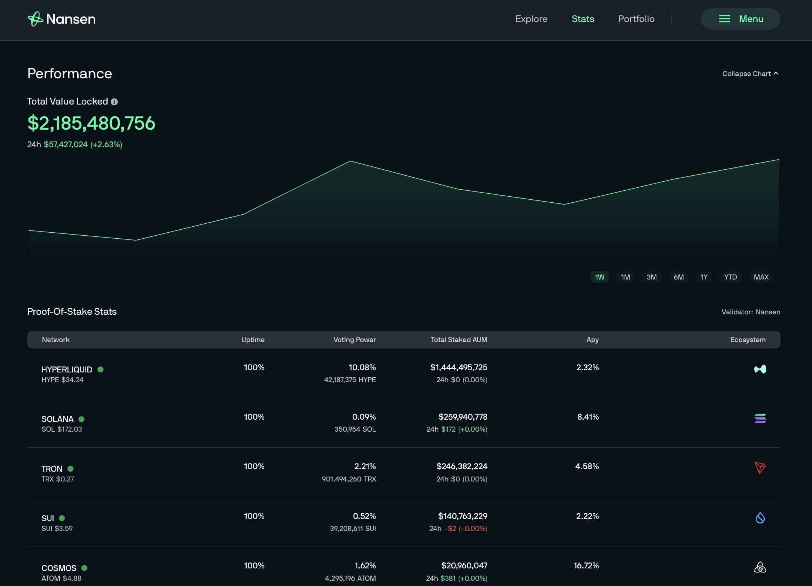The image size is (812, 586).
Task: Open the Explore page
Action: [x=531, y=19]
